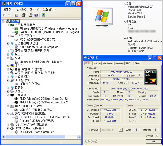Open the 동작(A) menu

(x=21, y=9)
